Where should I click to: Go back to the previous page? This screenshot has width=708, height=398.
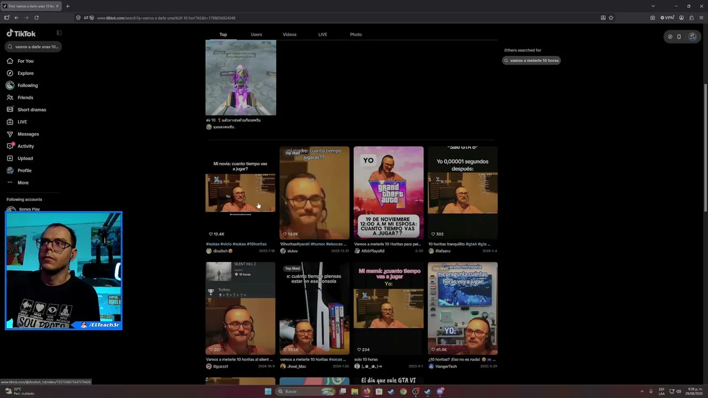click(x=17, y=18)
